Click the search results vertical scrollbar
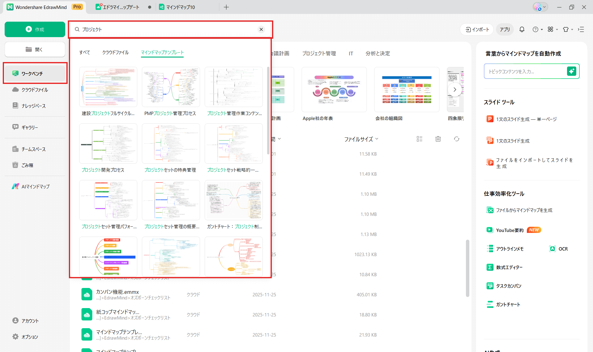593x352 pixels. tap(268, 111)
